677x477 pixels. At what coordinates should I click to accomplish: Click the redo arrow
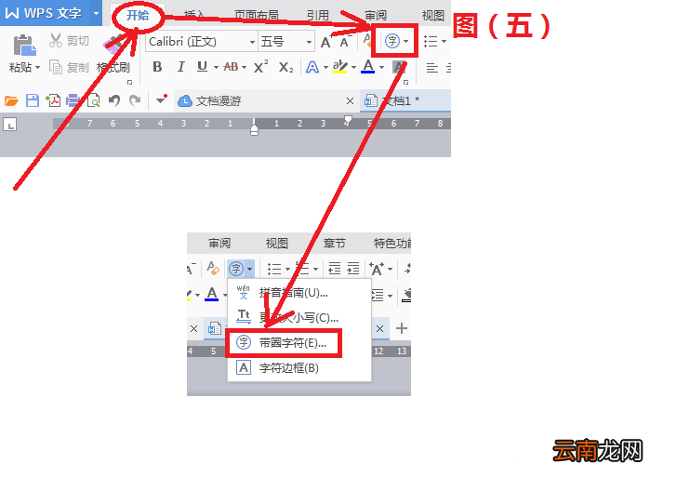tap(135, 100)
